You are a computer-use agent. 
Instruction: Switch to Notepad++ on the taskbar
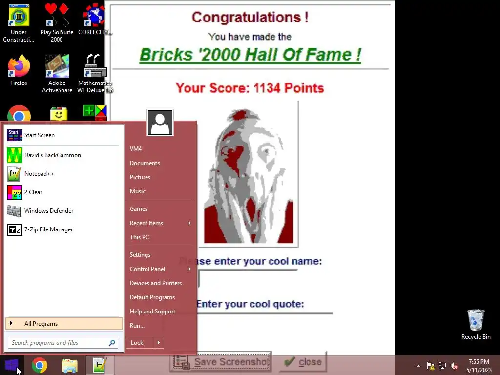[x=100, y=365]
